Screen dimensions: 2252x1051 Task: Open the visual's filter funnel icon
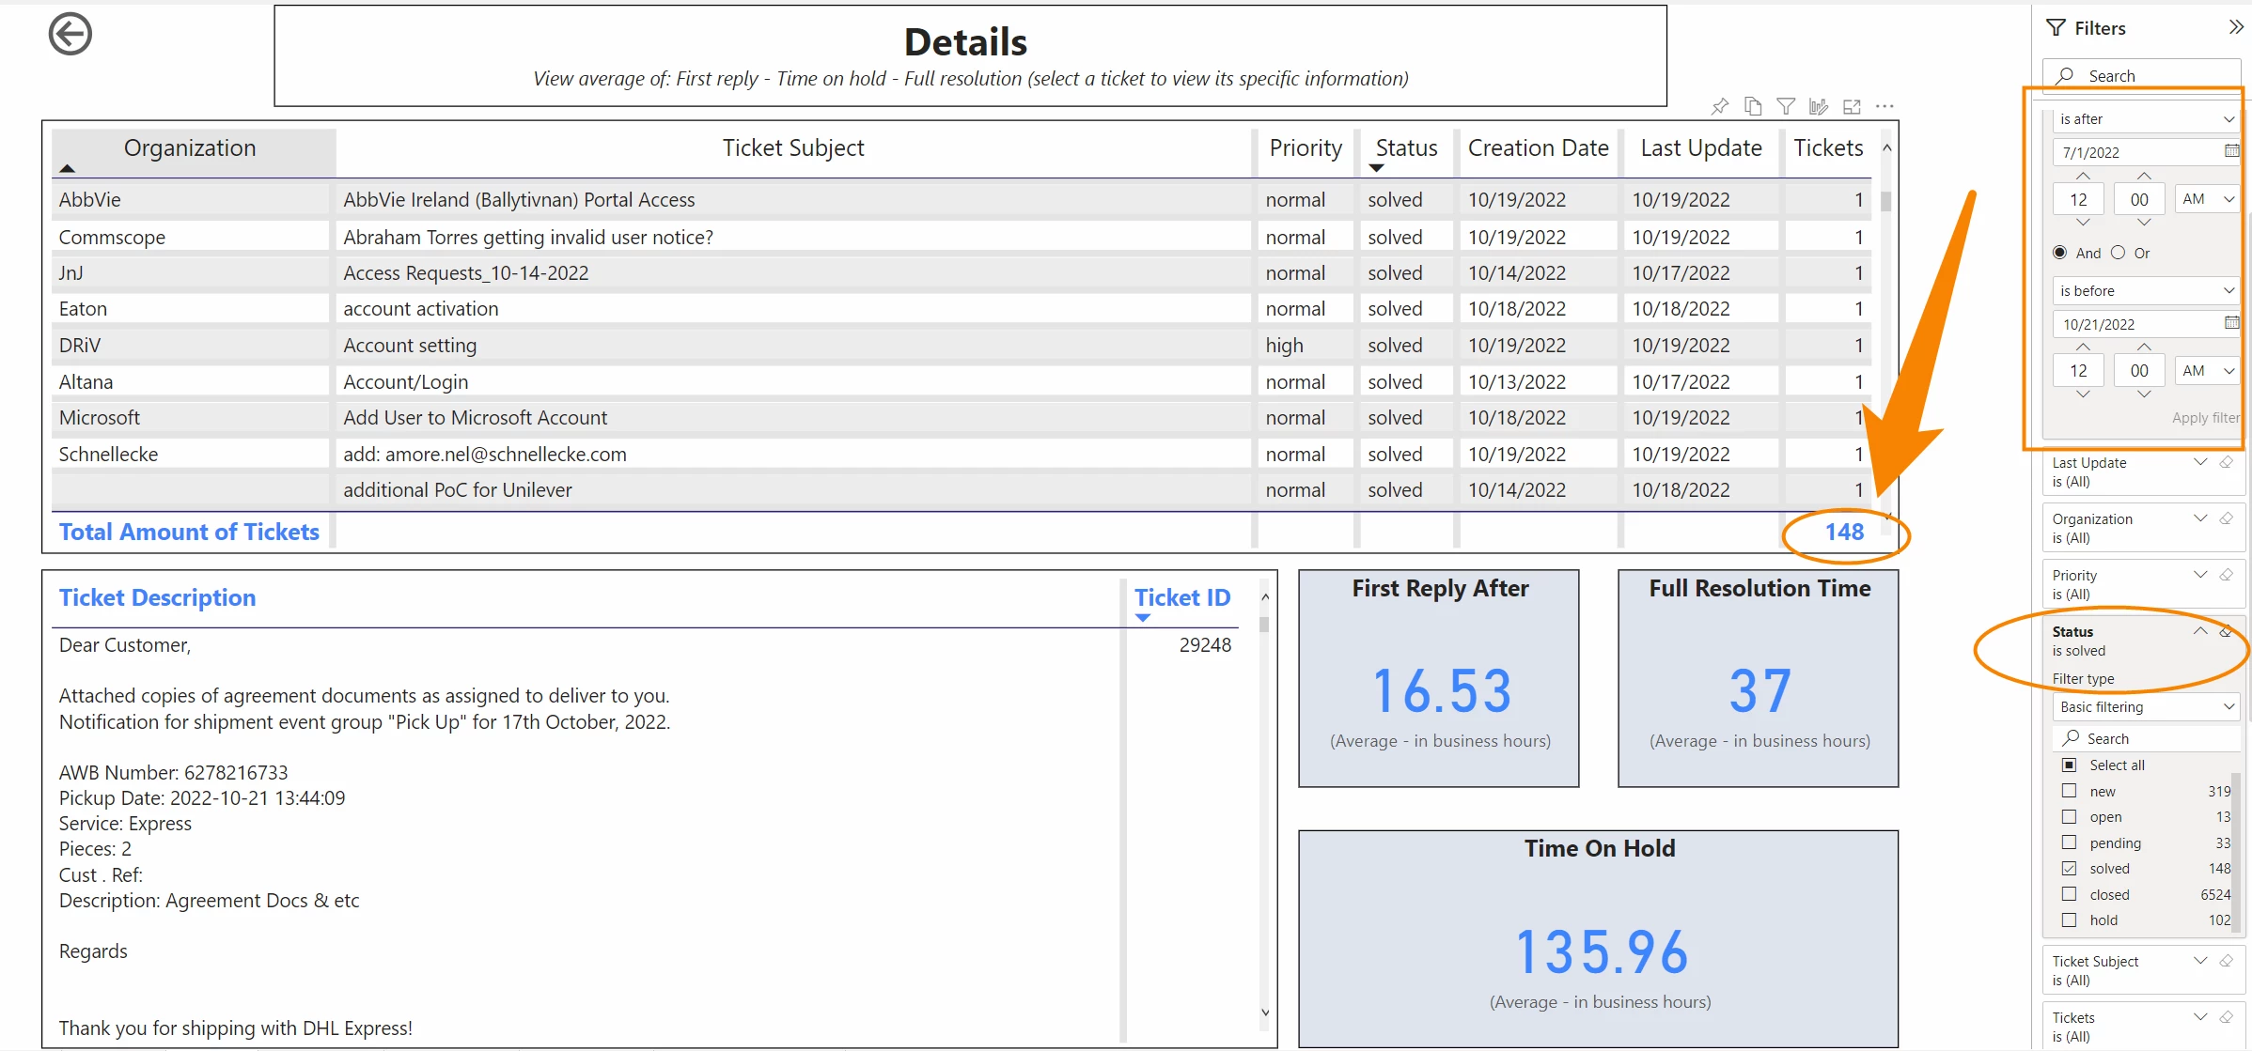pyautogui.click(x=1786, y=107)
